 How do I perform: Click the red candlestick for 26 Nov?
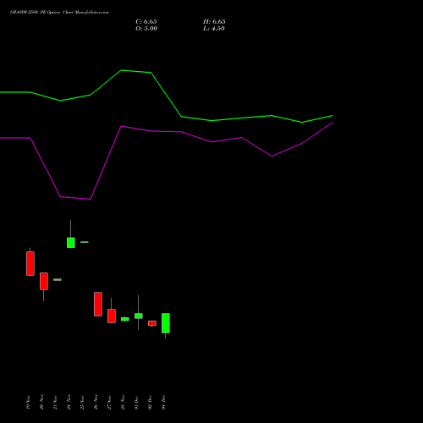pyautogui.click(x=98, y=304)
